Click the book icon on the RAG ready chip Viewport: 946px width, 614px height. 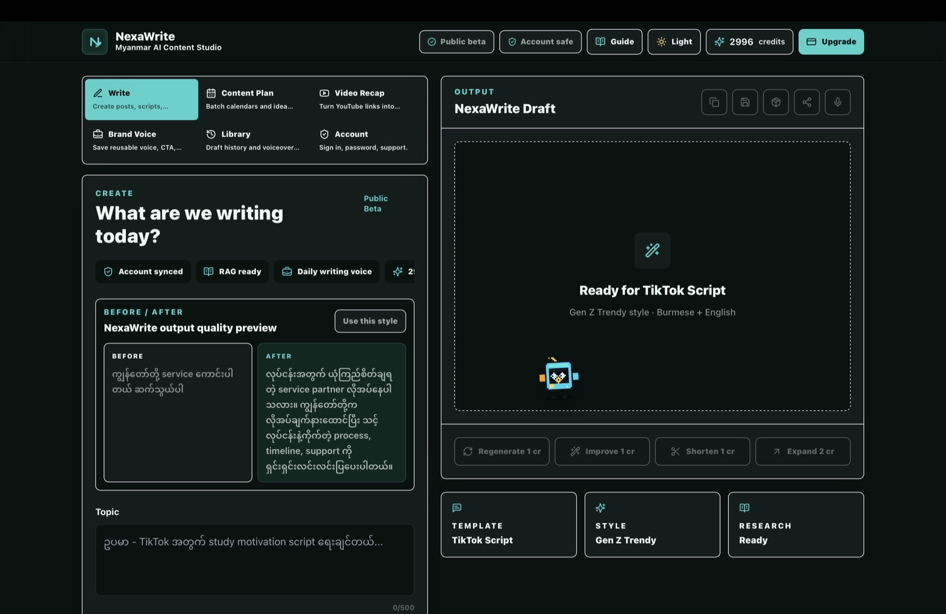point(209,271)
